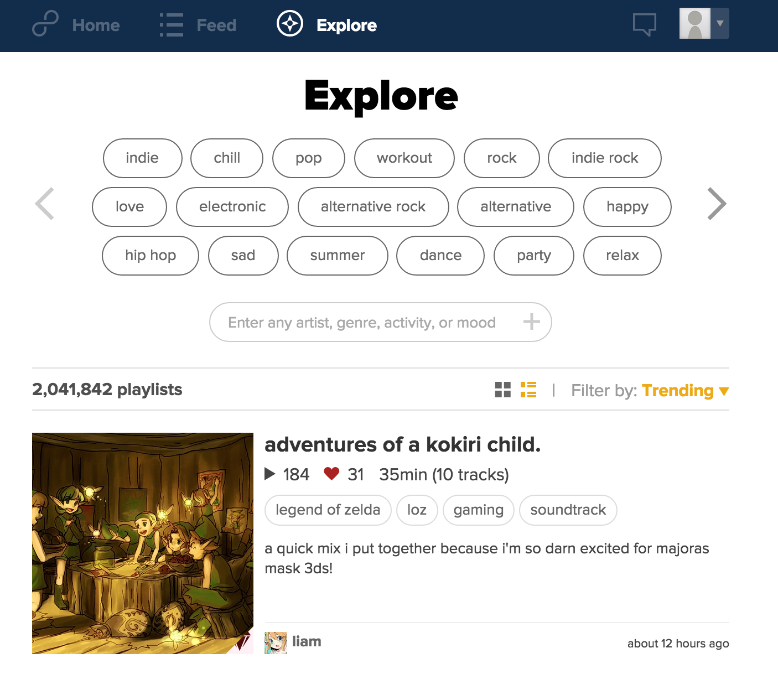Click the 2,041,842 playlists count
This screenshot has height=674, width=778.
click(107, 390)
